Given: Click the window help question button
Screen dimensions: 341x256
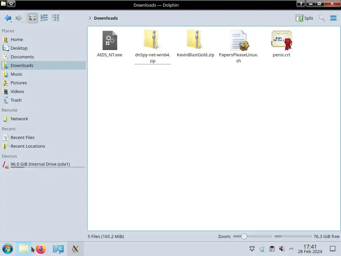Looking at the screenshot, I should tap(301, 3).
